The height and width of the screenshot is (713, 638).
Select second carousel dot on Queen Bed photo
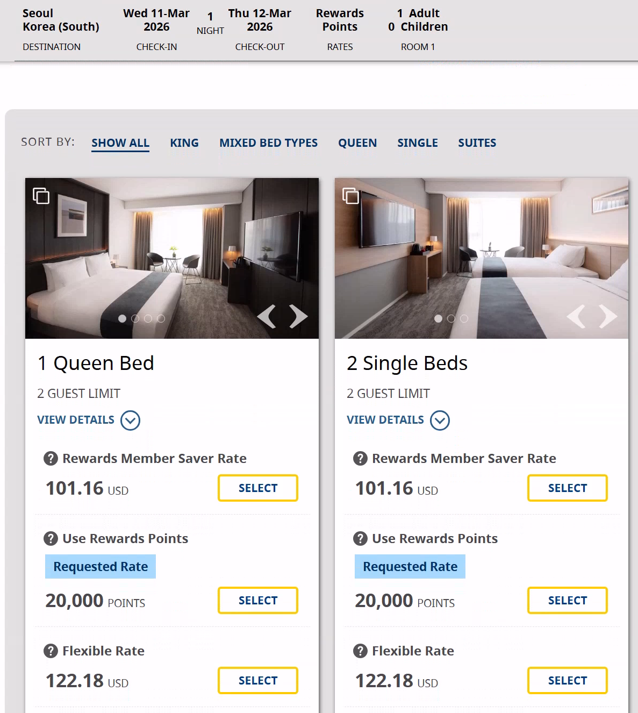[x=135, y=319]
